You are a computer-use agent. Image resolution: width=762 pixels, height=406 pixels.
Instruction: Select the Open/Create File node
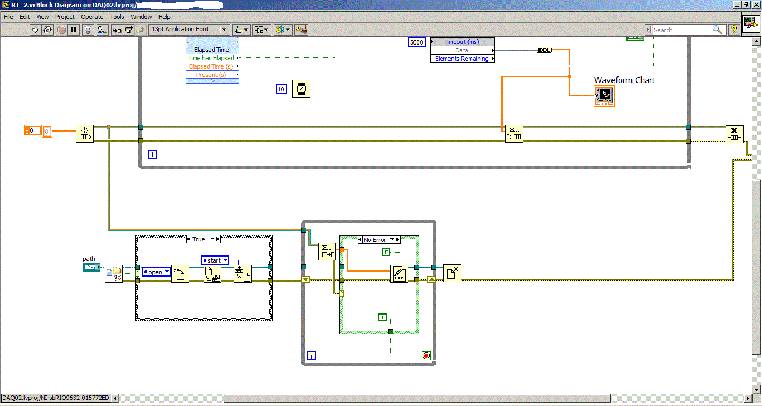180,274
